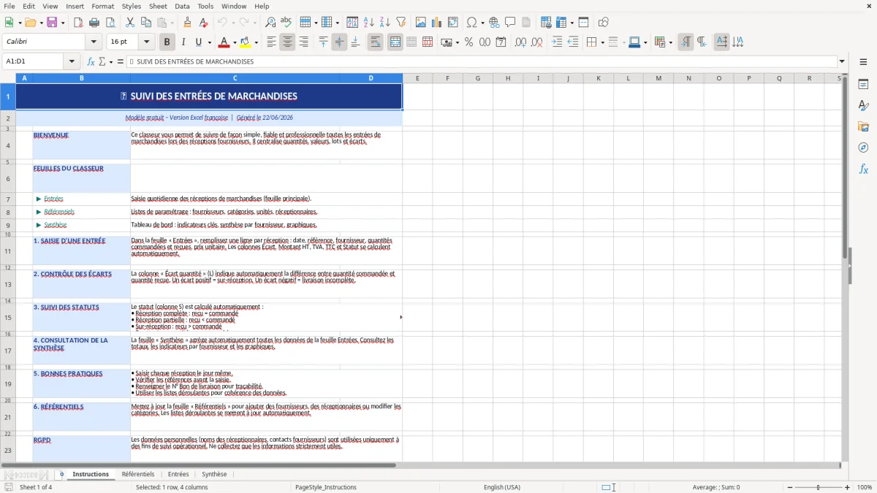
Task: Open the sidebar Properties panel
Action: click(863, 84)
